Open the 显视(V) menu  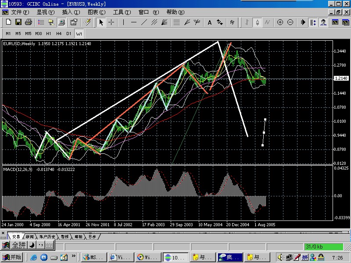[x=46, y=12]
